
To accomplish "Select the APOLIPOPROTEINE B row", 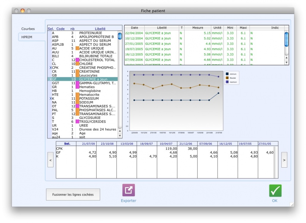I will pyautogui.click(x=82, y=37).
